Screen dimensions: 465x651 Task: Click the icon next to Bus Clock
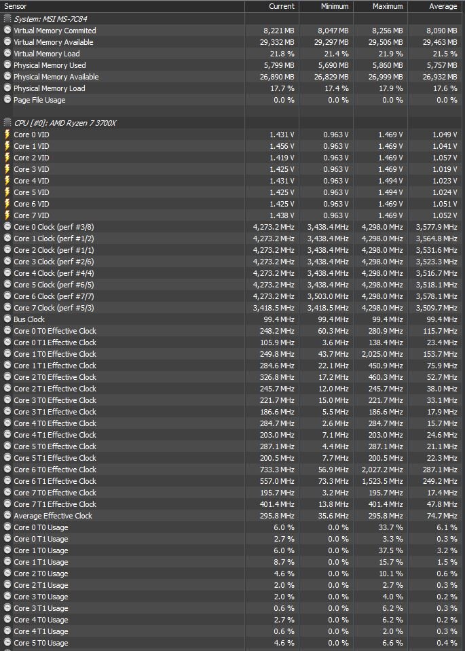(x=7, y=319)
